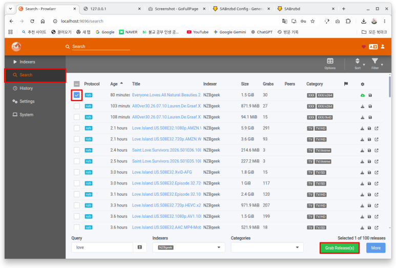Save the 94.1 MiB AllOver30 release file
This screenshot has height=268, width=396.
(370, 117)
